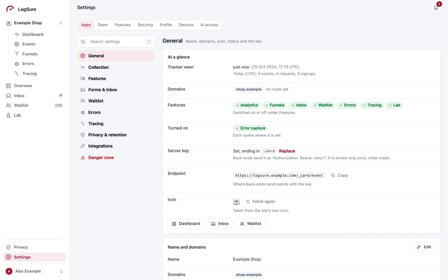Viewport: 448px width, 280px height.
Task: Open Privacy in the sidebar footer
Action: [35, 247]
